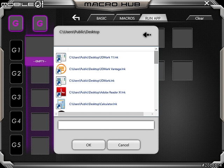Click the C:\Users\Public\Desktop path header
This screenshot has width=224, height=168.
pyautogui.click(x=79, y=32)
